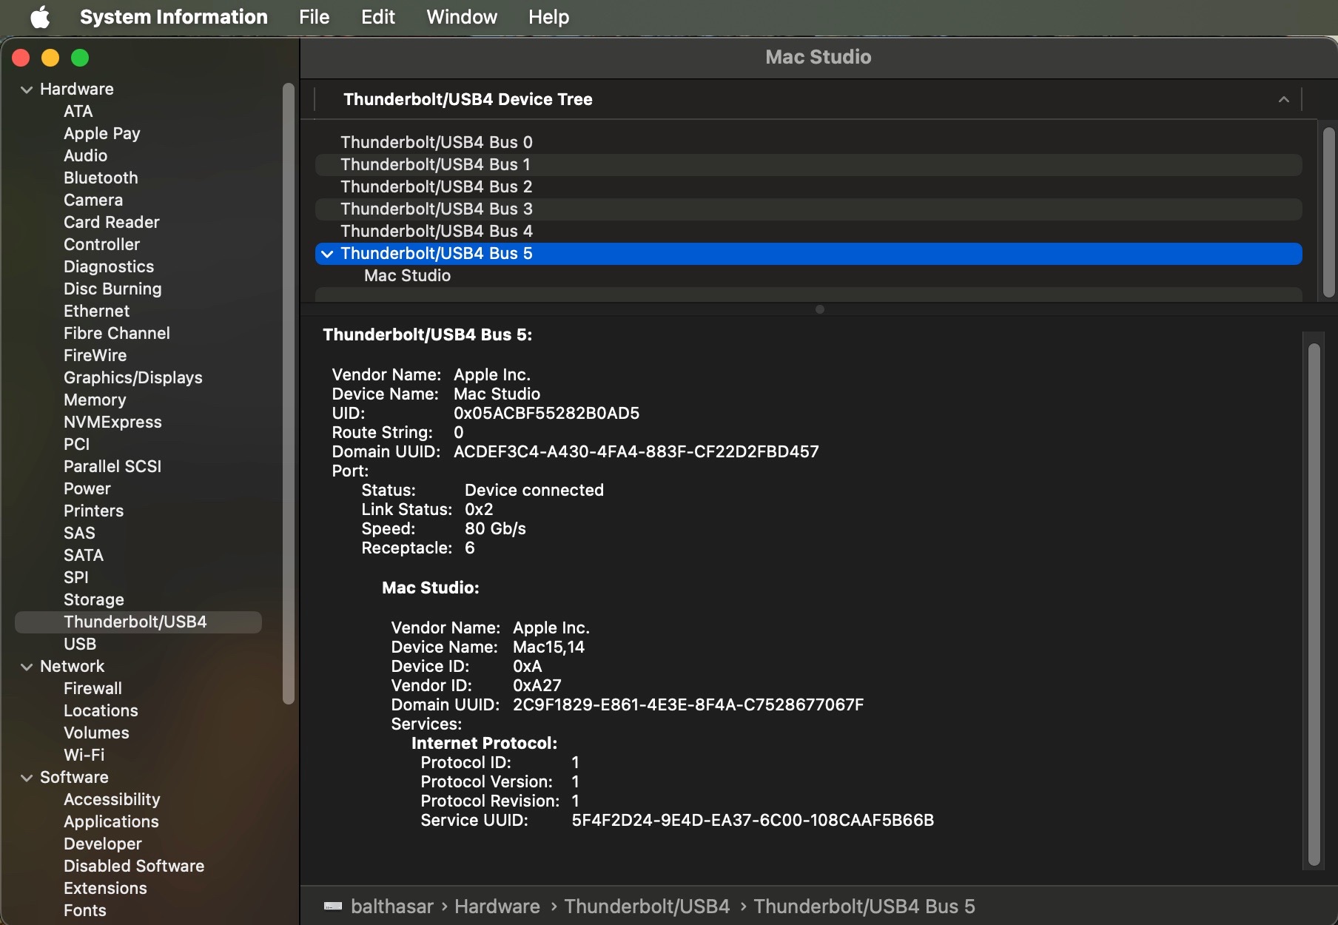The height and width of the screenshot is (925, 1338).
Task: Select Fibre Channel in the sidebar
Action: pyautogui.click(x=116, y=333)
